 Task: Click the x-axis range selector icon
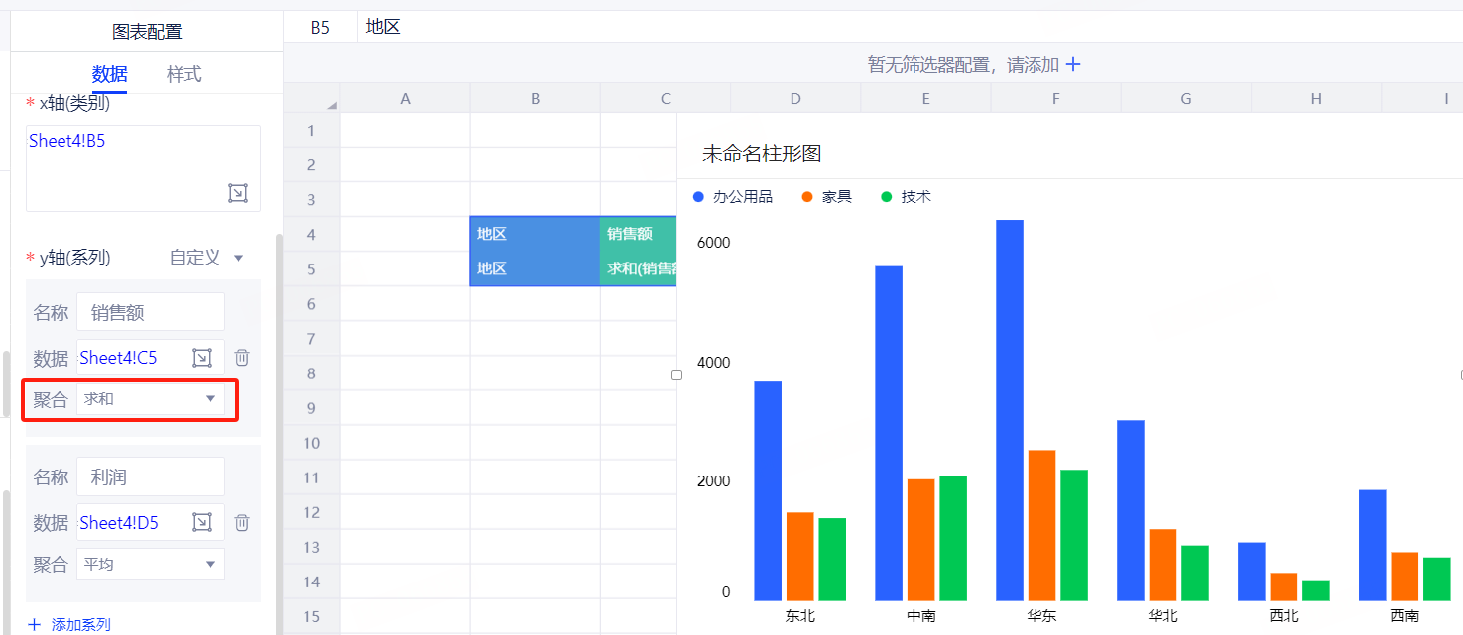click(x=238, y=193)
